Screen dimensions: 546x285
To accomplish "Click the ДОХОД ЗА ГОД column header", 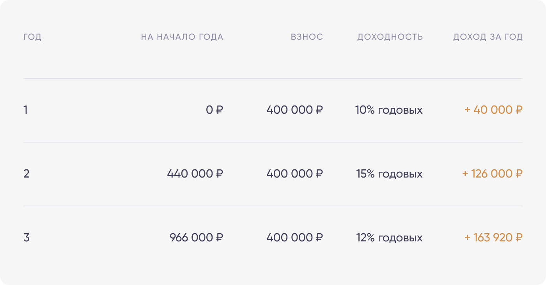I will [x=488, y=37].
